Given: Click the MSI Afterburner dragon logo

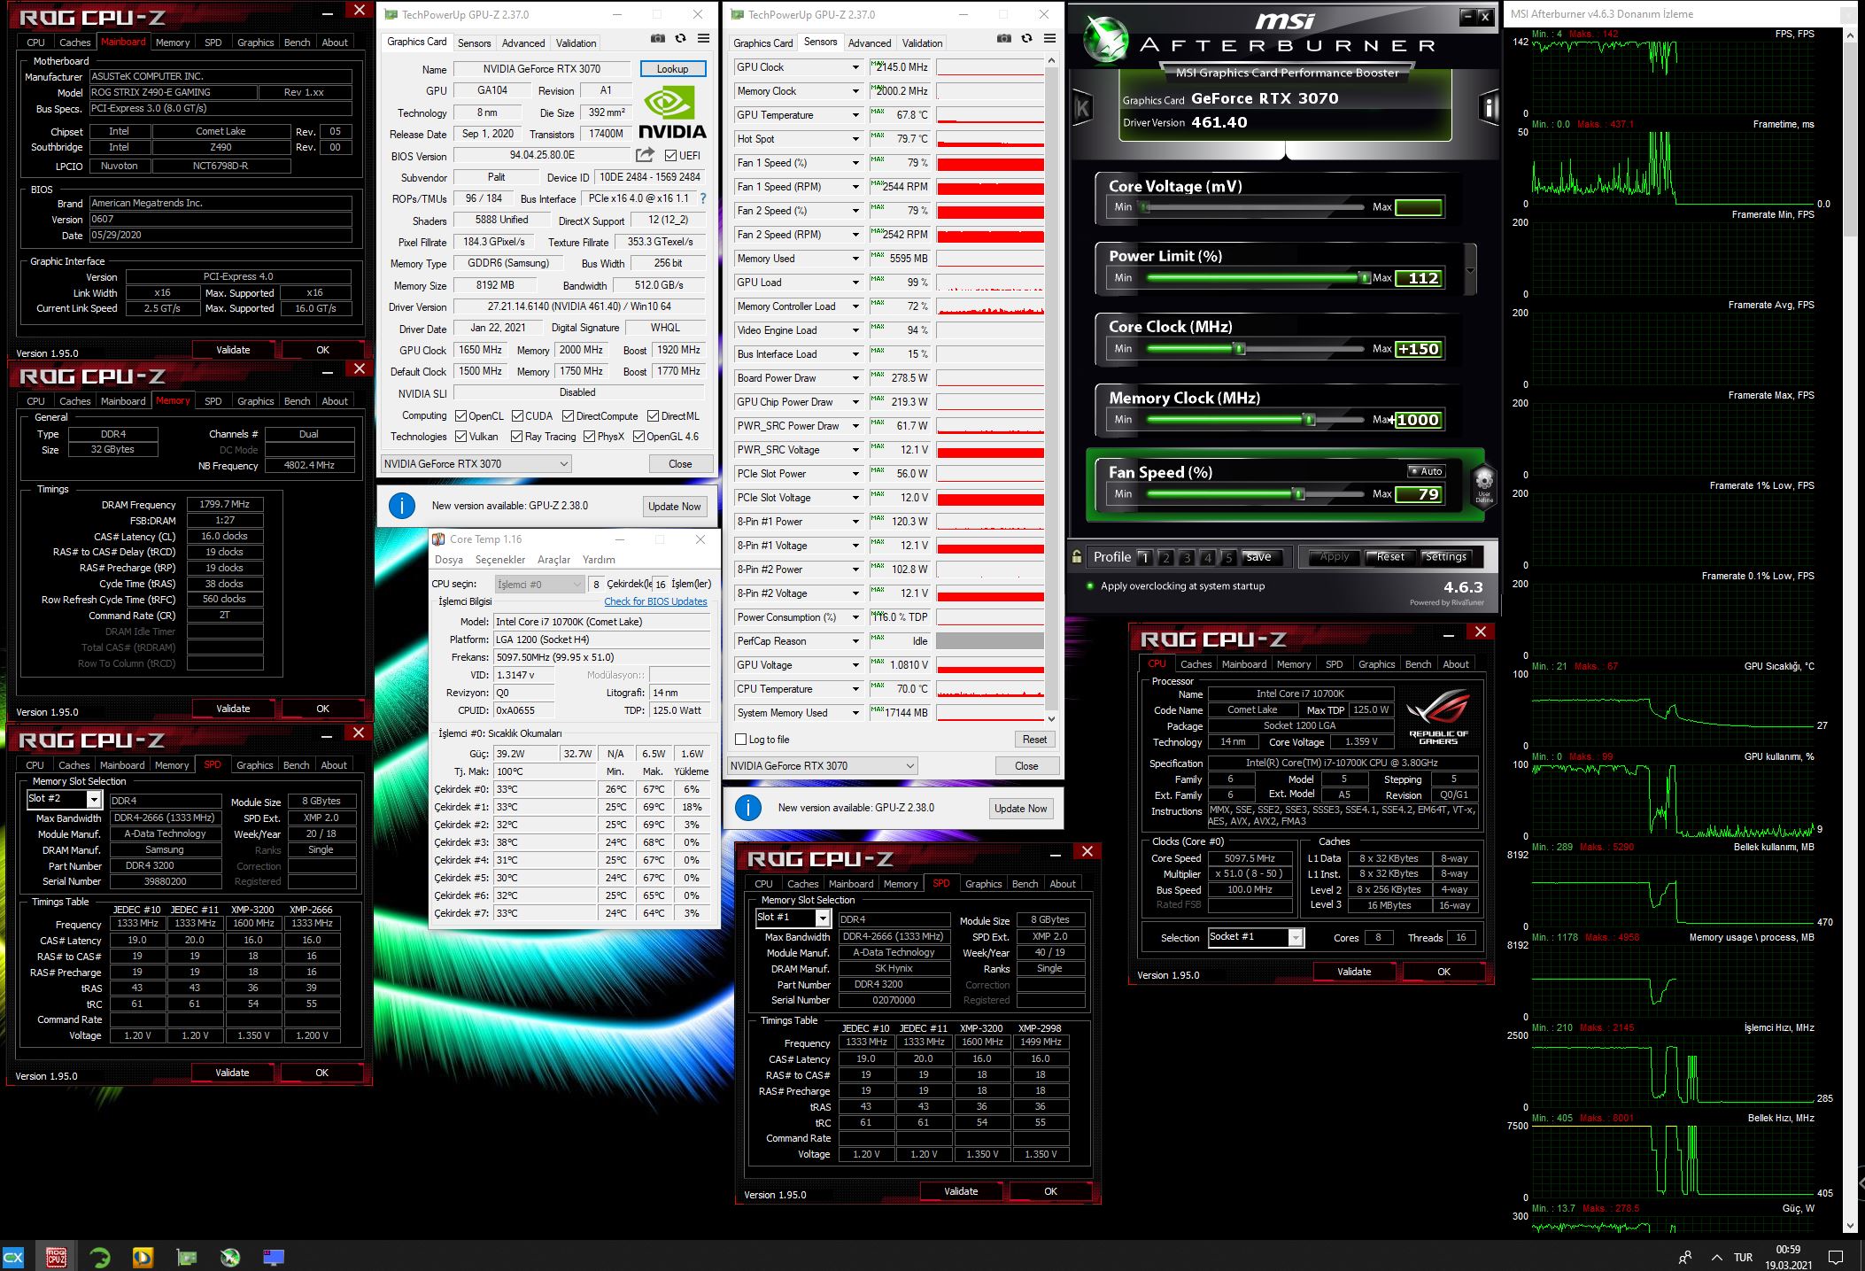Looking at the screenshot, I should coord(1105,39).
